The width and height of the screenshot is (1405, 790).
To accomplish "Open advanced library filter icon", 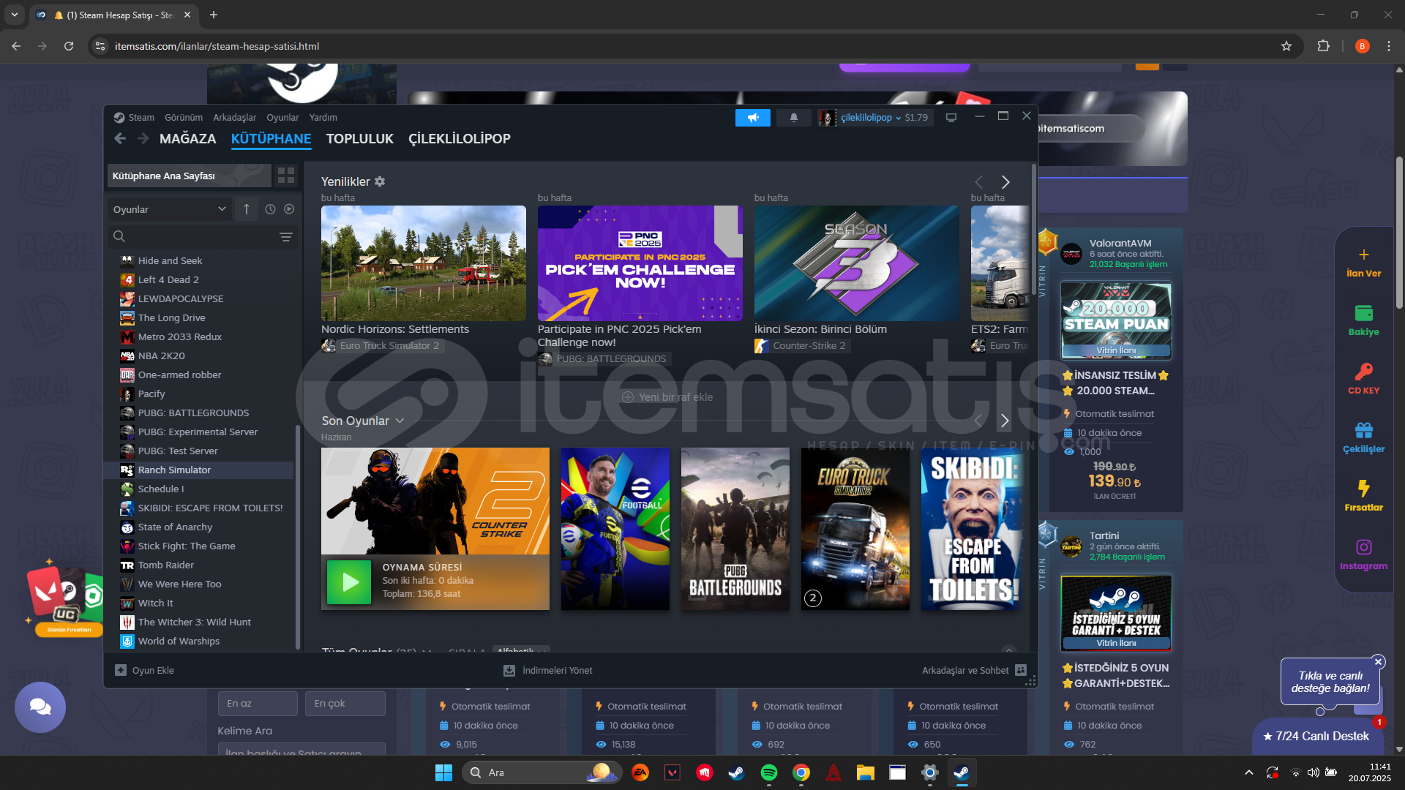I will coord(286,237).
